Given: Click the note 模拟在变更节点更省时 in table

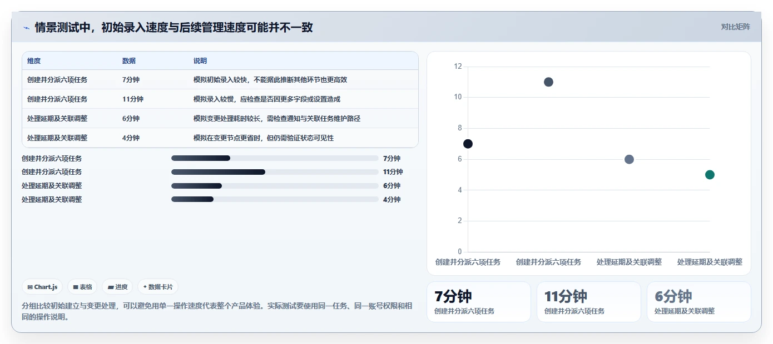Looking at the screenshot, I should pyautogui.click(x=264, y=138).
